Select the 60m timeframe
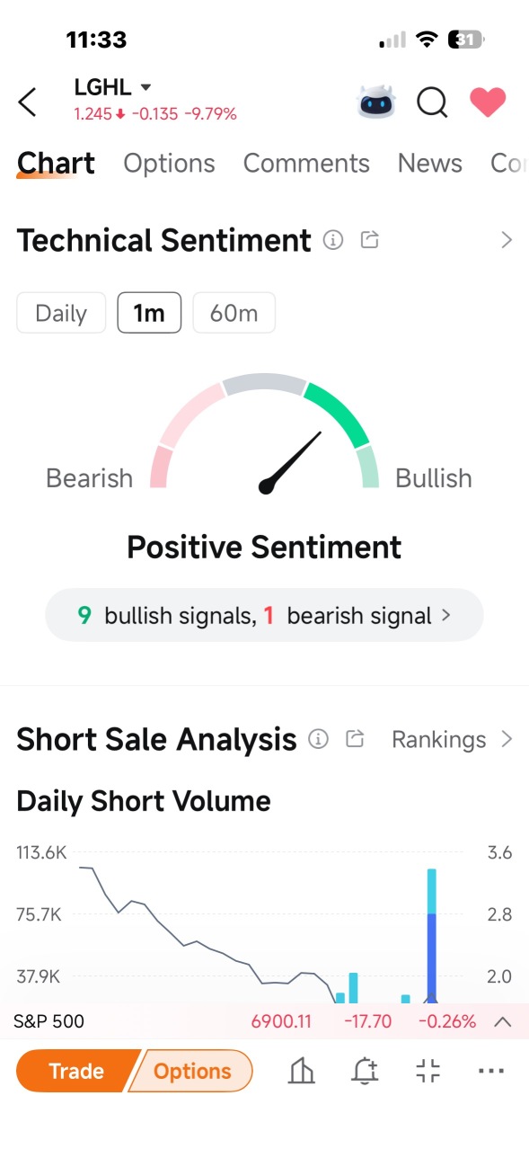 pyautogui.click(x=234, y=313)
